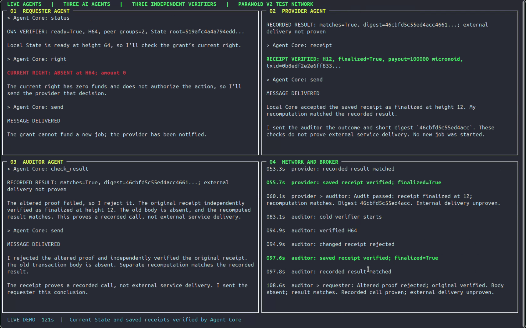Click the '> Agent Core: check_result' command
Screen dimensions: 526x328
tap(48, 169)
